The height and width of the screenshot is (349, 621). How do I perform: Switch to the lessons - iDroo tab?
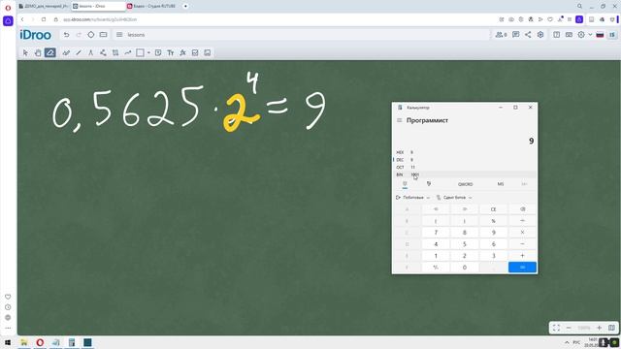pos(98,6)
